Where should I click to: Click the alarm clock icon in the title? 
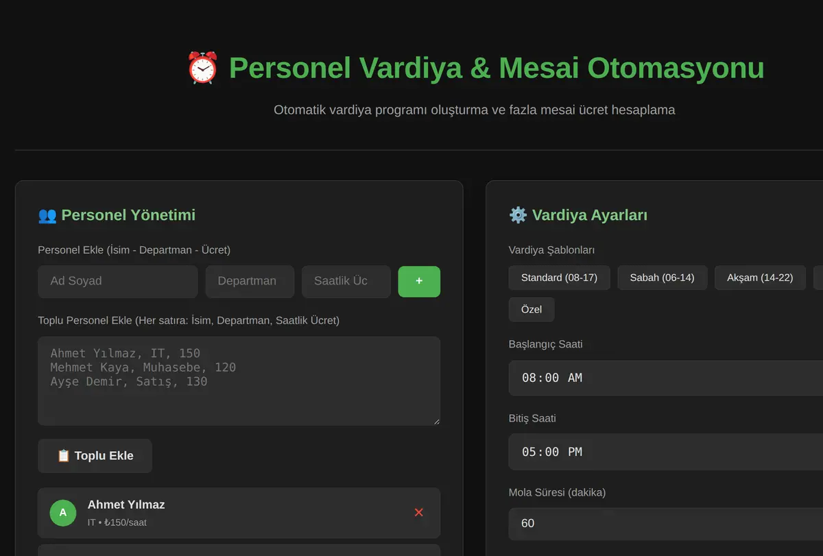click(202, 68)
